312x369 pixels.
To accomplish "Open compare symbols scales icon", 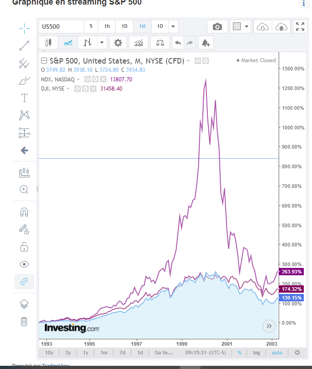I will (160, 43).
